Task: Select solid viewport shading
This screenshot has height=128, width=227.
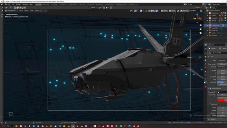Action: 152,11
